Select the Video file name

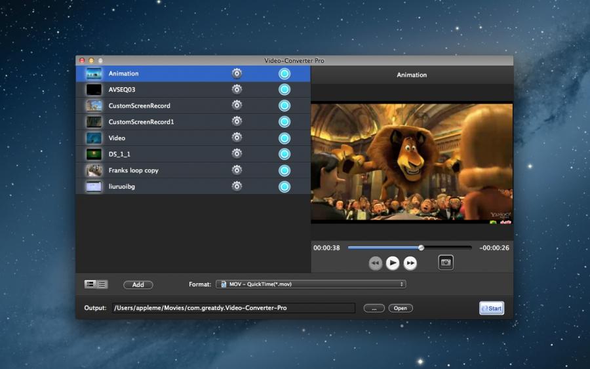pyautogui.click(x=117, y=138)
